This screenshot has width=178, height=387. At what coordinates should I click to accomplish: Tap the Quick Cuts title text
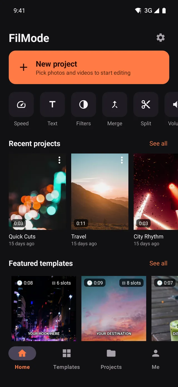click(x=22, y=236)
